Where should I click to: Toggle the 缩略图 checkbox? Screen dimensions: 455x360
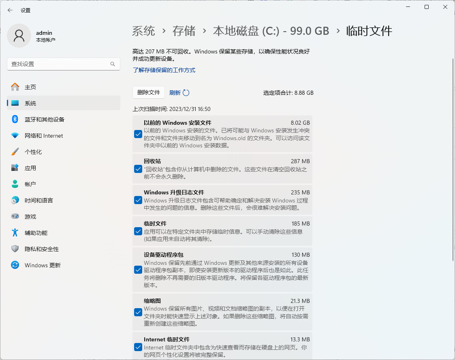point(138,312)
